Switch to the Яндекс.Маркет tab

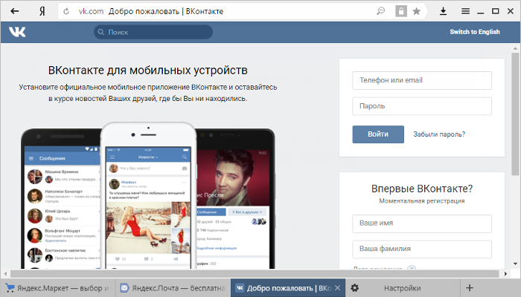click(58, 288)
